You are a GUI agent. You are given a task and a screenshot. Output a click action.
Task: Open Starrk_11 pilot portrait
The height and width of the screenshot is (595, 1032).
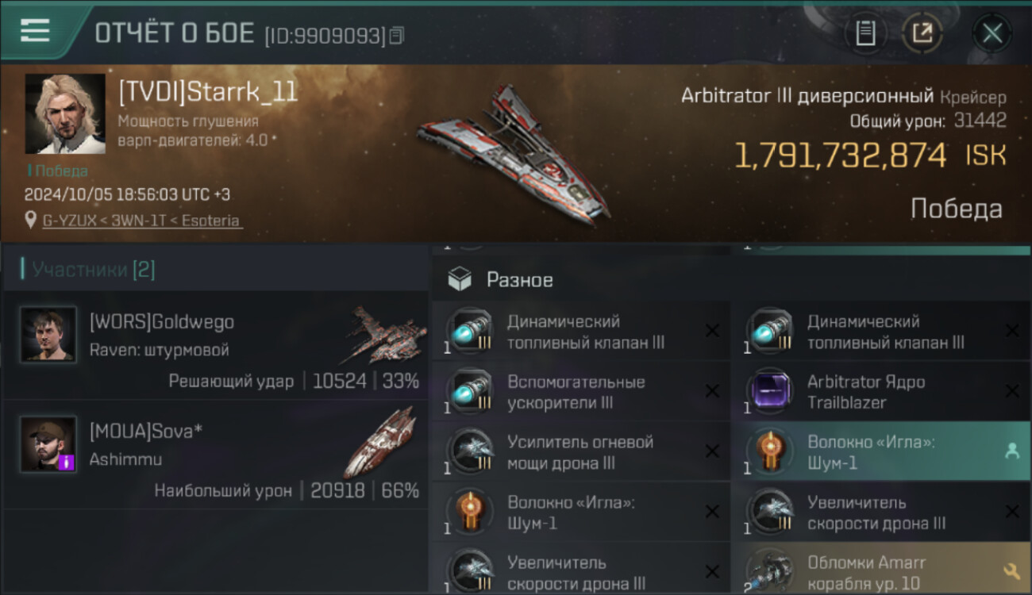pyautogui.click(x=65, y=113)
